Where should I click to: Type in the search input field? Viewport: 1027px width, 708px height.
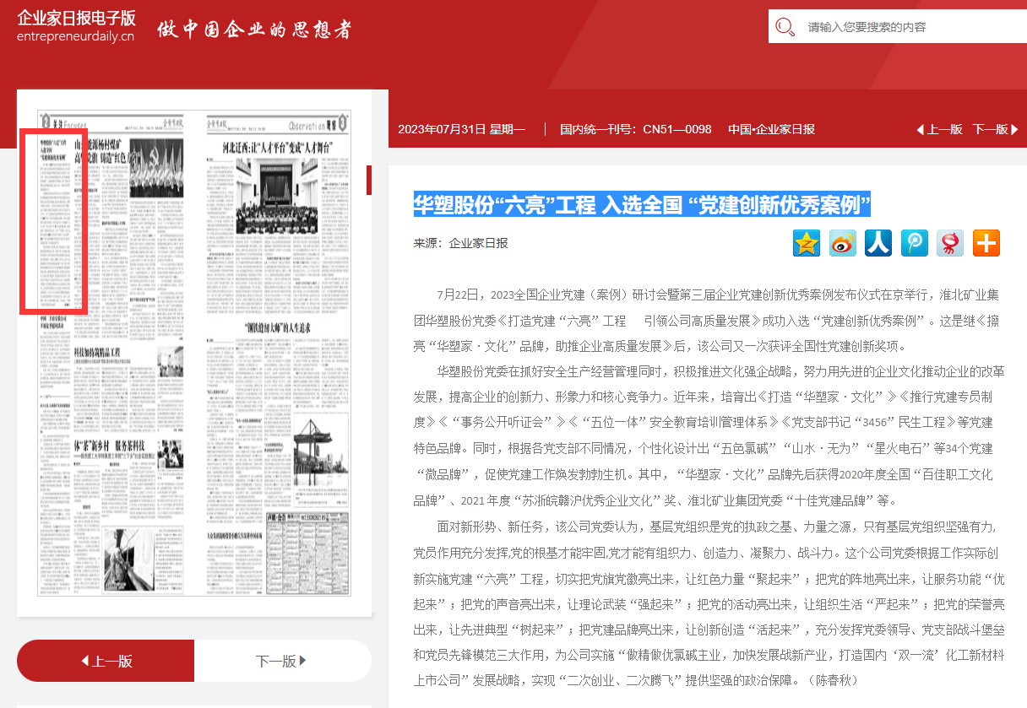(x=912, y=27)
